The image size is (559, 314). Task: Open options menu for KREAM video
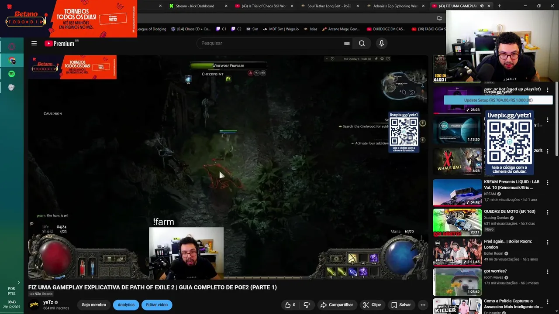point(548,182)
